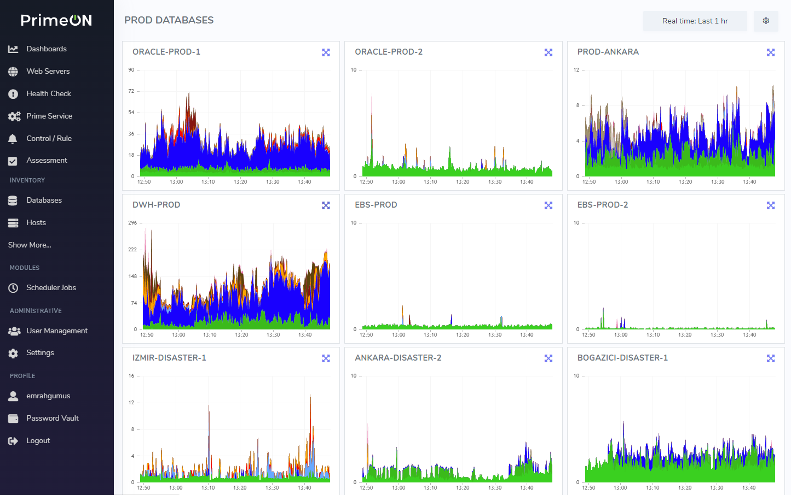
Task: Click the Scheduler Jobs clock icon
Action: pos(13,288)
